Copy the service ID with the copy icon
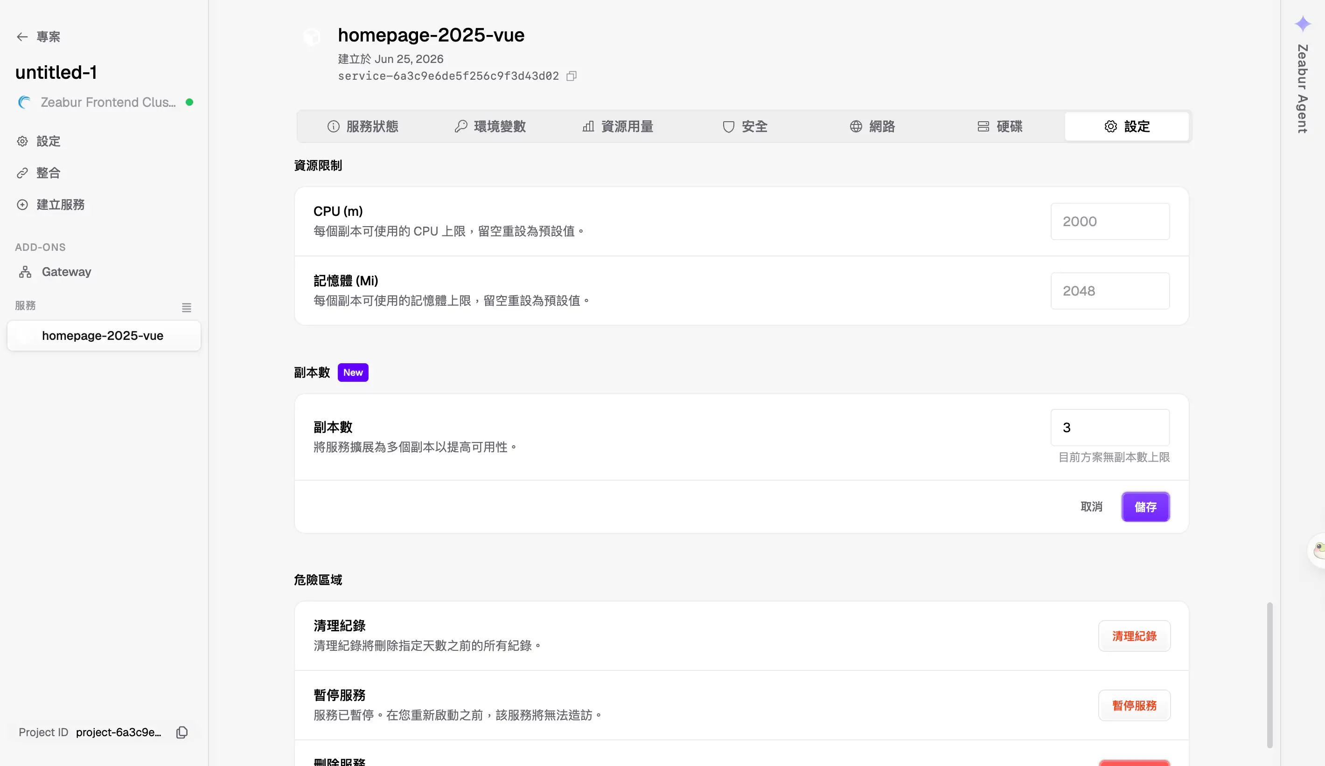The width and height of the screenshot is (1325, 766). click(x=572, y=76)
